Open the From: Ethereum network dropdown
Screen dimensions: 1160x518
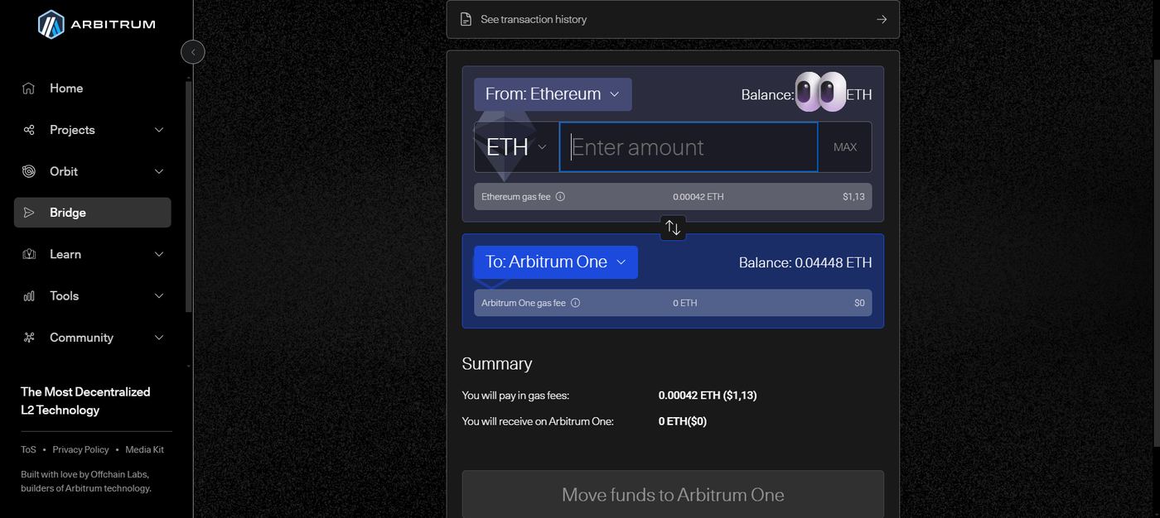(x=553, y=94)
